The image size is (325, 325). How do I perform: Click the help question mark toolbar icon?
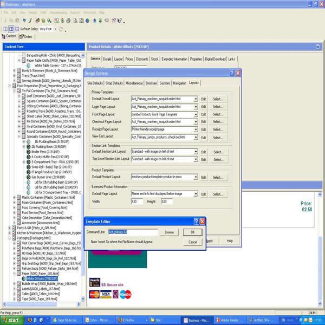[113, 21]
